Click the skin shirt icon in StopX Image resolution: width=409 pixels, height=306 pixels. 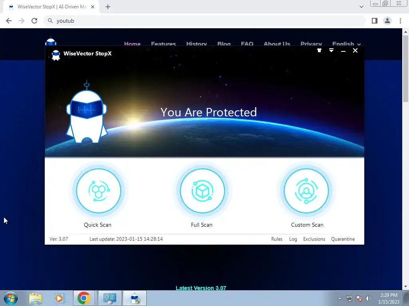coord(319,50)
